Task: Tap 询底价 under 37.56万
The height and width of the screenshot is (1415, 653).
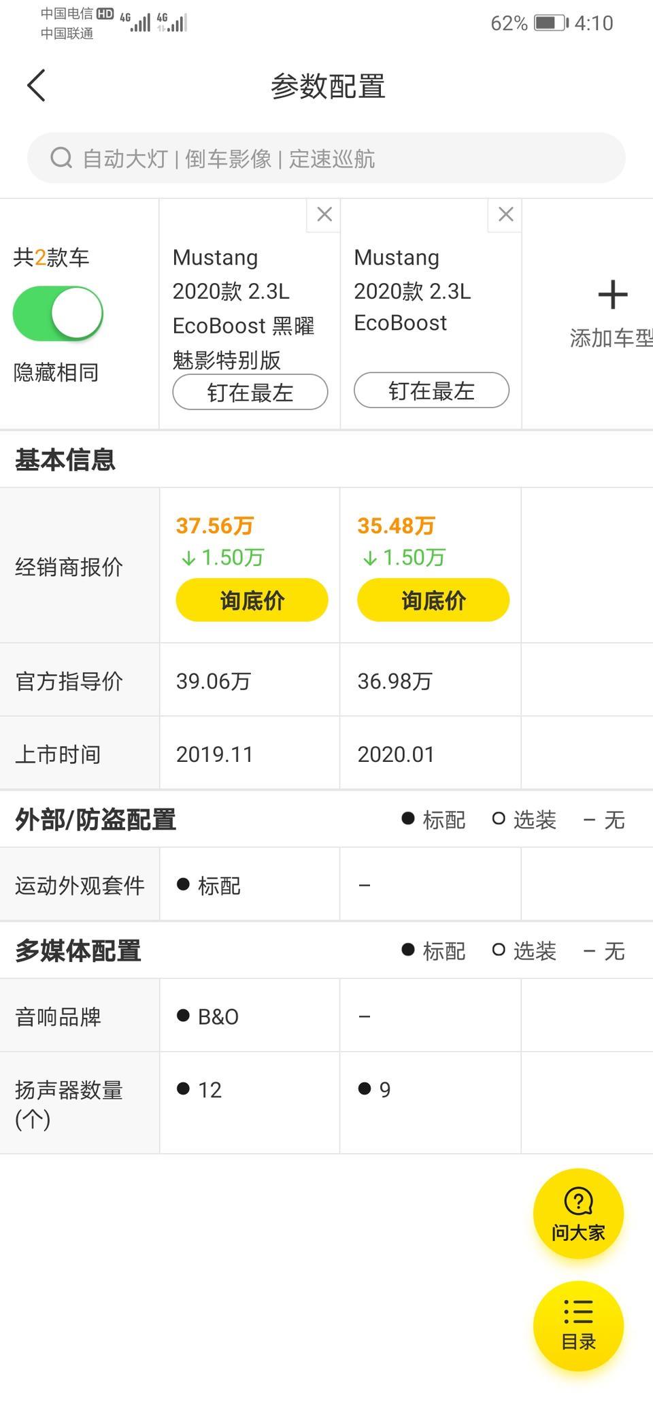Action: [x=252, y=600]
